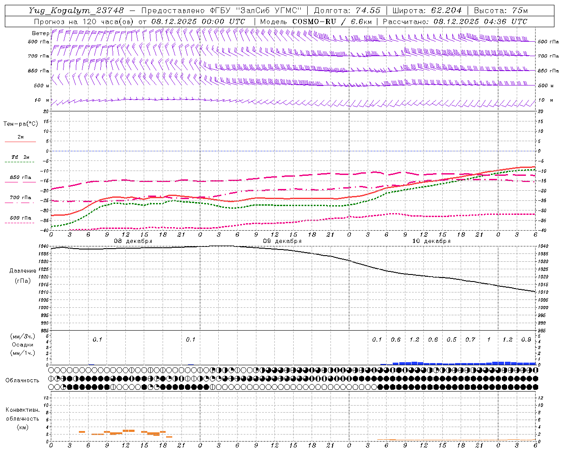Viewport: 561px width, 449px height.
Task: Click the Ветер wind panel label
Action: [40, 33]
